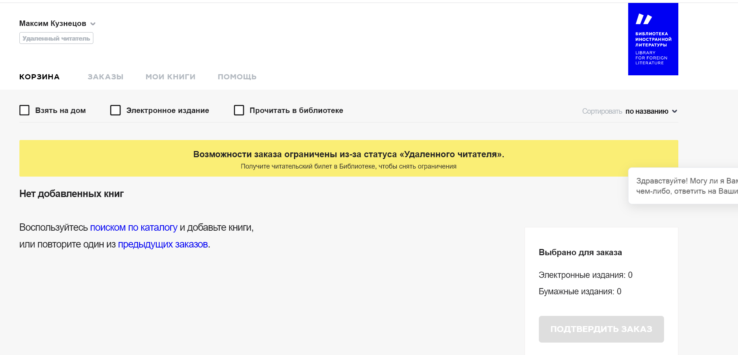
Task: Open the Корзина tab
Action: [x=40, y=77]
